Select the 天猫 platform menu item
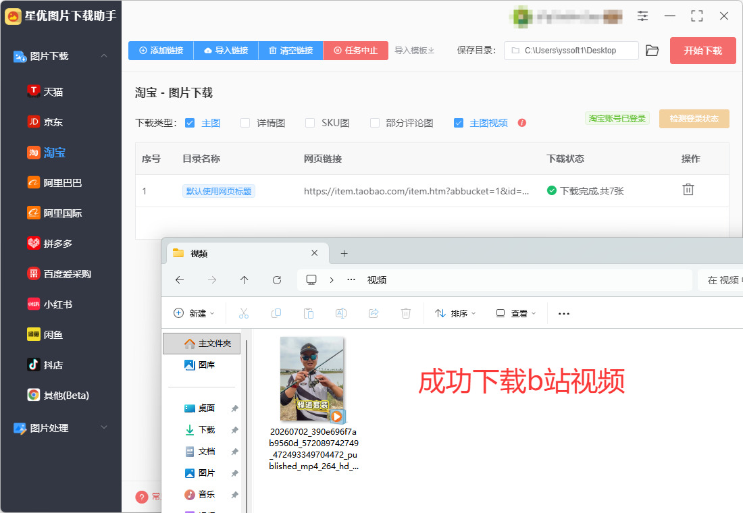The image size is (743, 513). 45,92
